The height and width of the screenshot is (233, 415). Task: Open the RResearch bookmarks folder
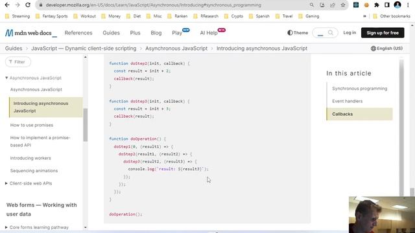[206, 16]
